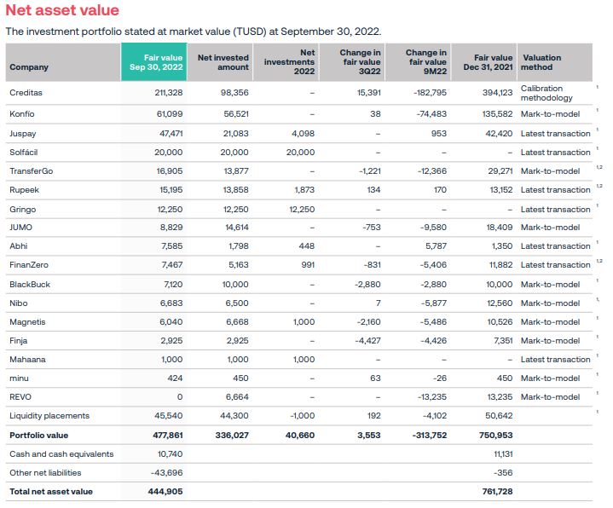The height and width of the screenshot is (508, 613).
Task: Click the "Company" column header
Action: pos(29,67)
